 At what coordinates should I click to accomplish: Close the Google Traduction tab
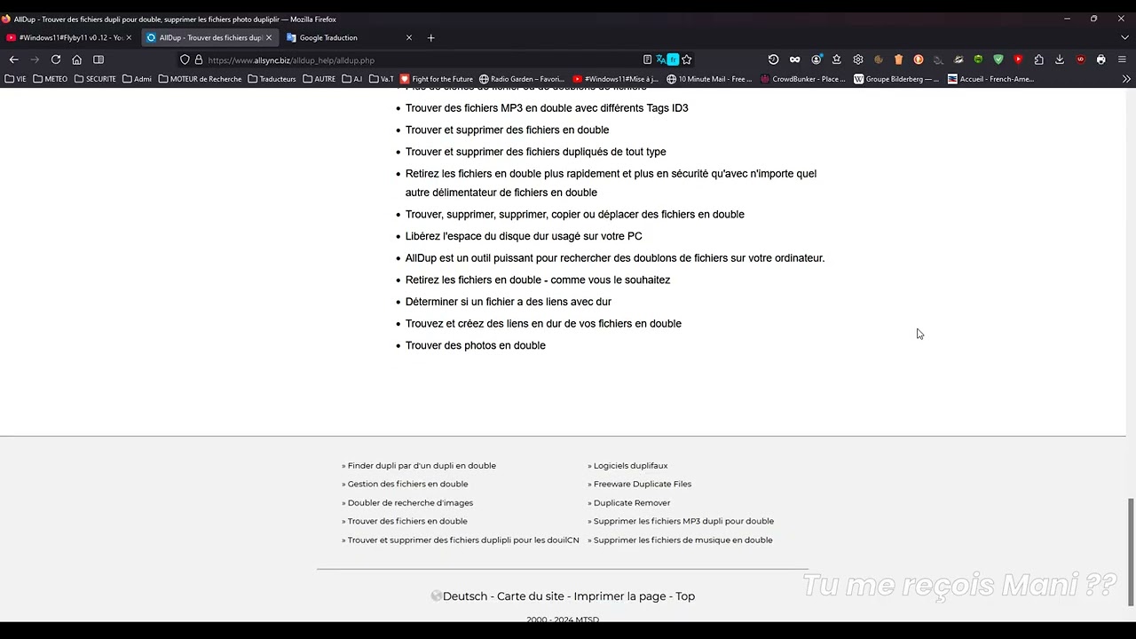click(x=409, y=37)
